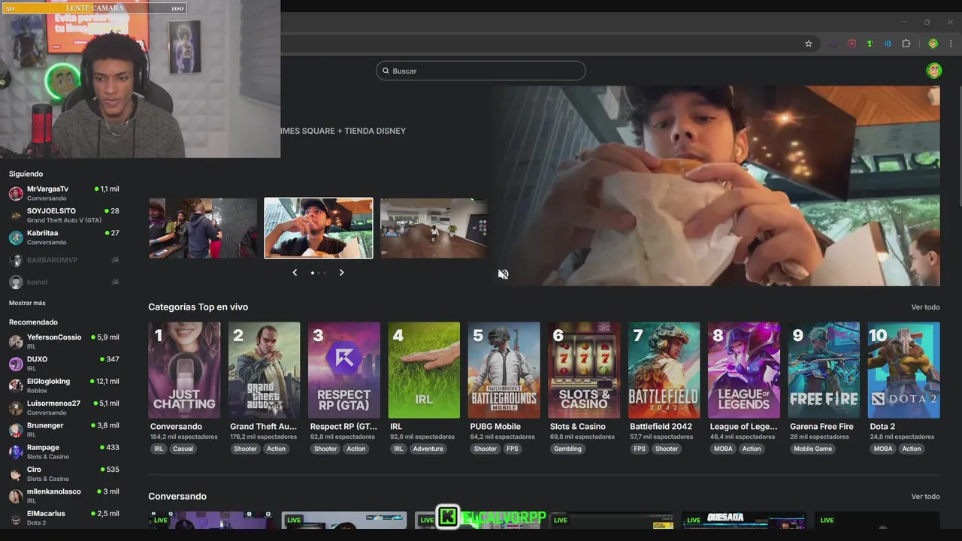This screenshot has width=962, height=541.
Task: Click the FPS tag under PUBG Mobile
Action: point(512,449)
